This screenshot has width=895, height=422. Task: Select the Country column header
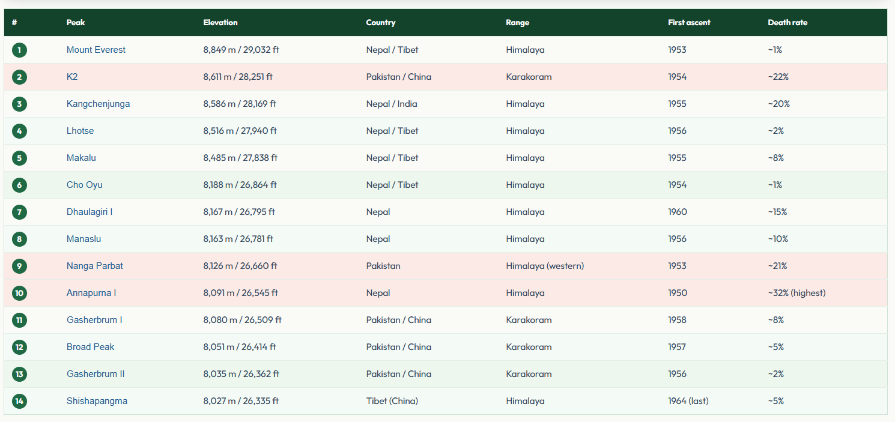[381, 23]
